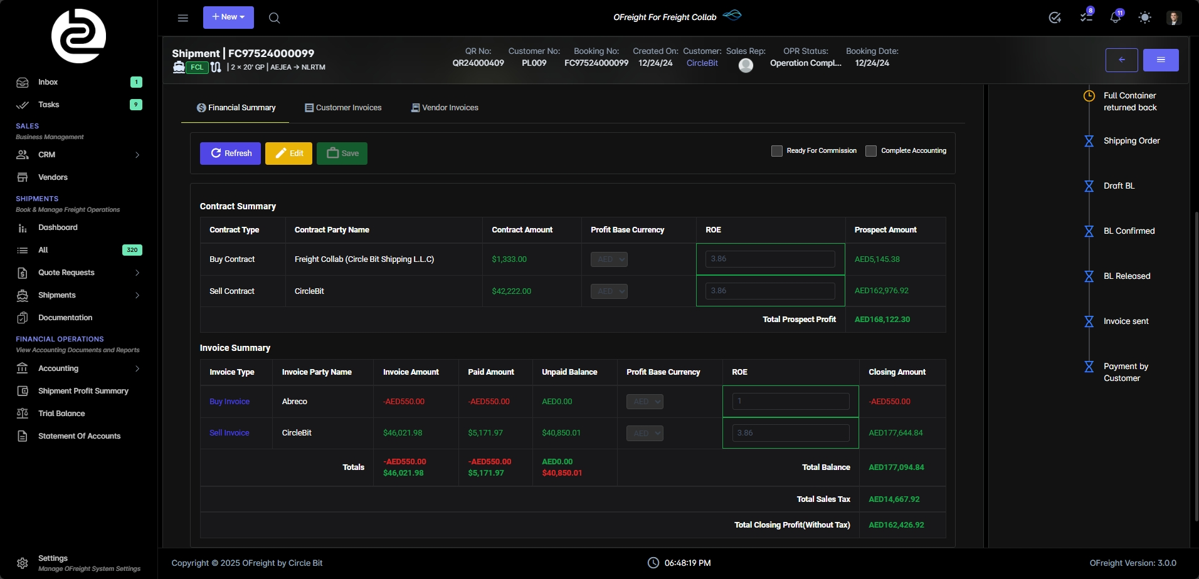Screen dimensions: 1199x579
Task: Click the task checklist icon showing 8
Action: (x=1085, y=17)
